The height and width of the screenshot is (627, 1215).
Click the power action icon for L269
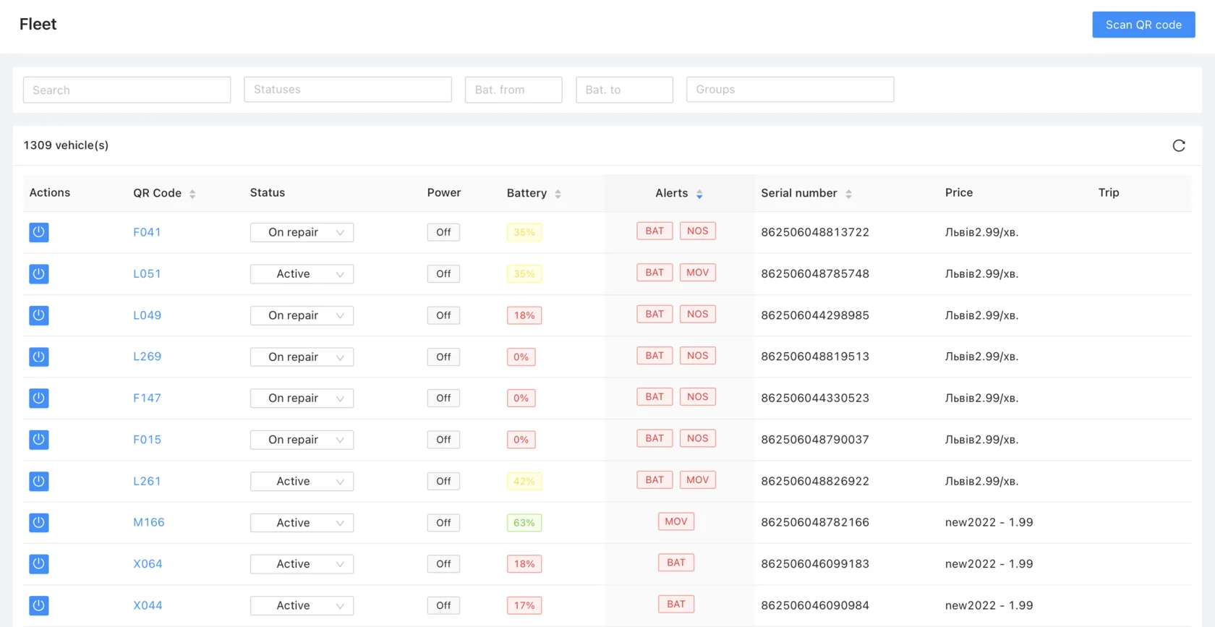tap(39, 357)
